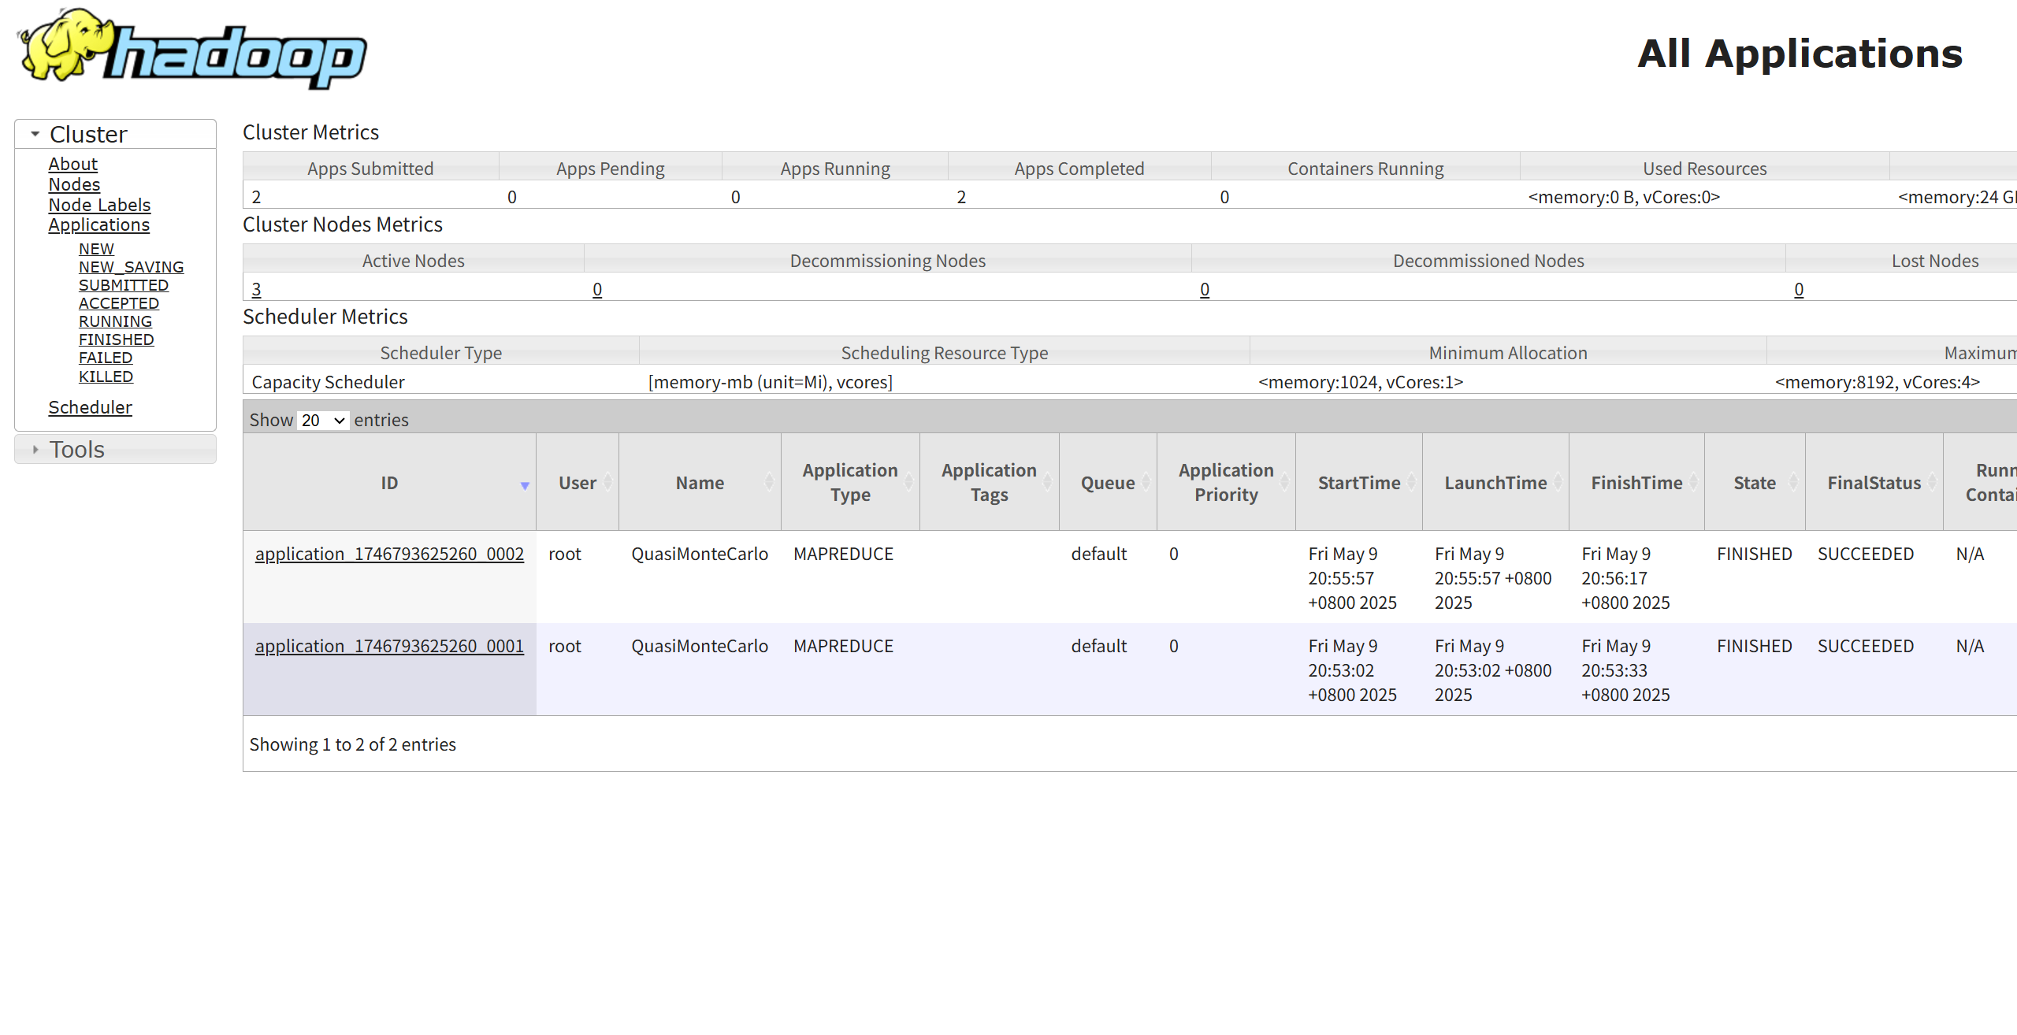
Task: Sort table by Queue column
Action: point(1107,483)
